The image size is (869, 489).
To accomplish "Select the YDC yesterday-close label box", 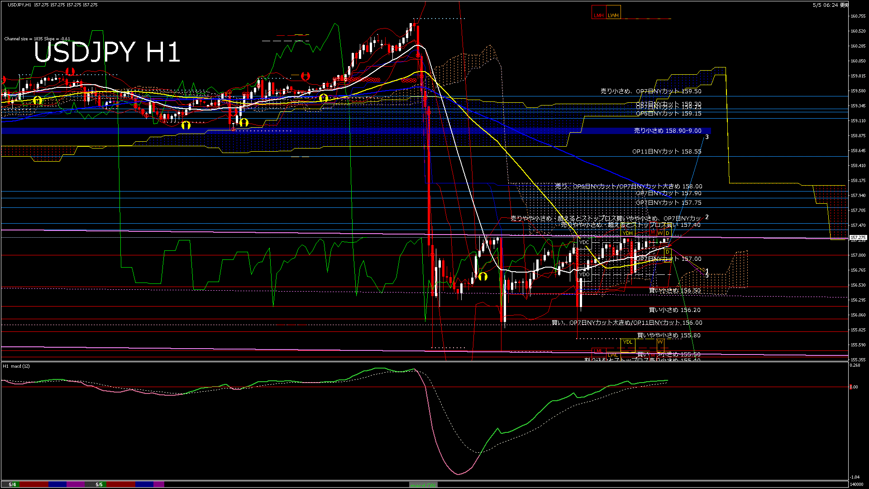I will [585, 242].
